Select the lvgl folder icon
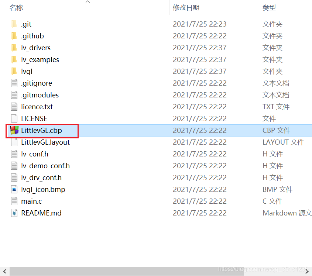 pos(14,71)
